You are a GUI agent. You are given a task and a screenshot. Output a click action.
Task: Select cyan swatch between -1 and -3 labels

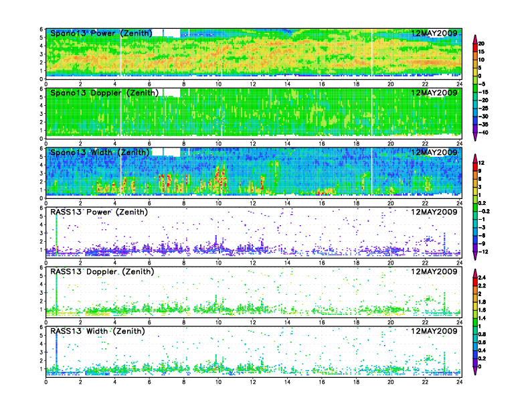[475, 224]
